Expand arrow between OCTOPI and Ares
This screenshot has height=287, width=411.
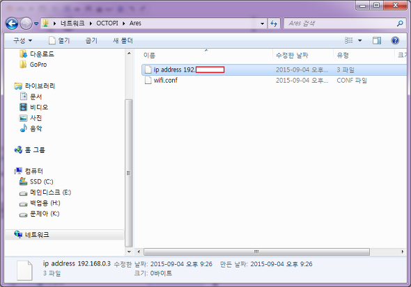point(124,23)
